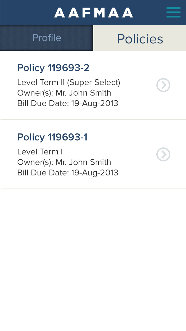
Task: Open the Policy 119693-2 title link
Action: tap(53, 68)
